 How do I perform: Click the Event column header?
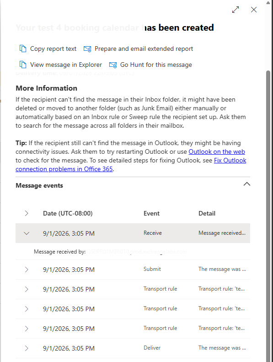[151, 213]
